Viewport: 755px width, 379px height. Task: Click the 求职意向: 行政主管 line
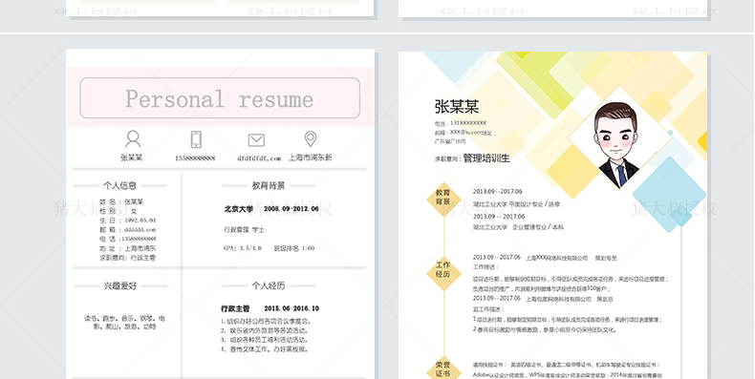click(128, 258)
